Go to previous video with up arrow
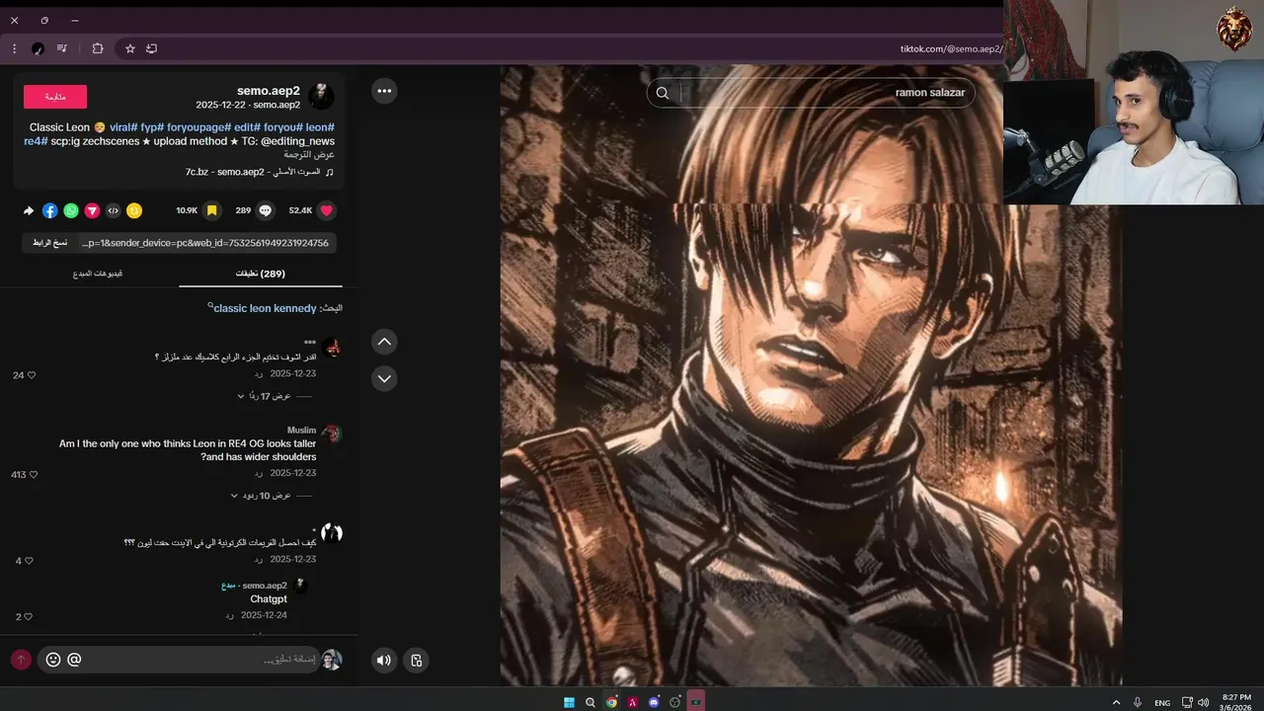 point(384,342)
